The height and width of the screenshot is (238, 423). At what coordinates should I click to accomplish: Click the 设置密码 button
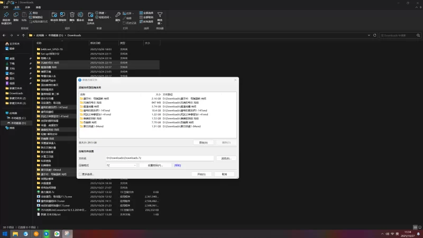click(155, 165)
